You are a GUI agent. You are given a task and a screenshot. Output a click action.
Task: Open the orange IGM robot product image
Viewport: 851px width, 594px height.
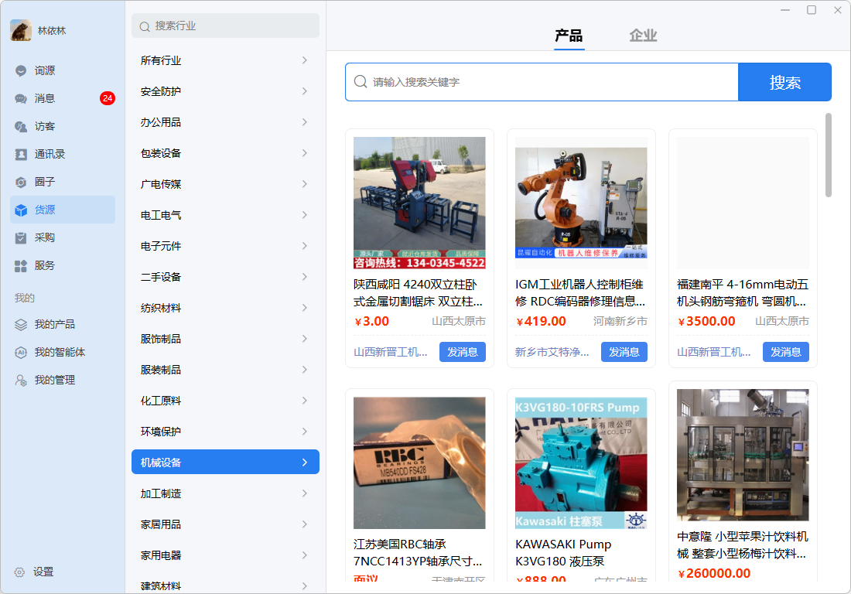[x=581, y=203]
